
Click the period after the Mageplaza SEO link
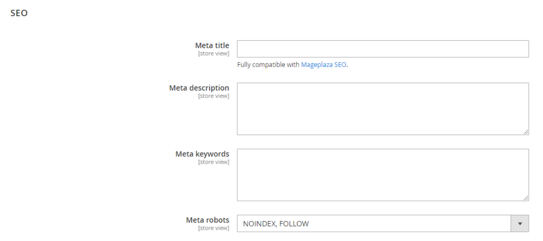pyautogui.click(x=347, y=65)
